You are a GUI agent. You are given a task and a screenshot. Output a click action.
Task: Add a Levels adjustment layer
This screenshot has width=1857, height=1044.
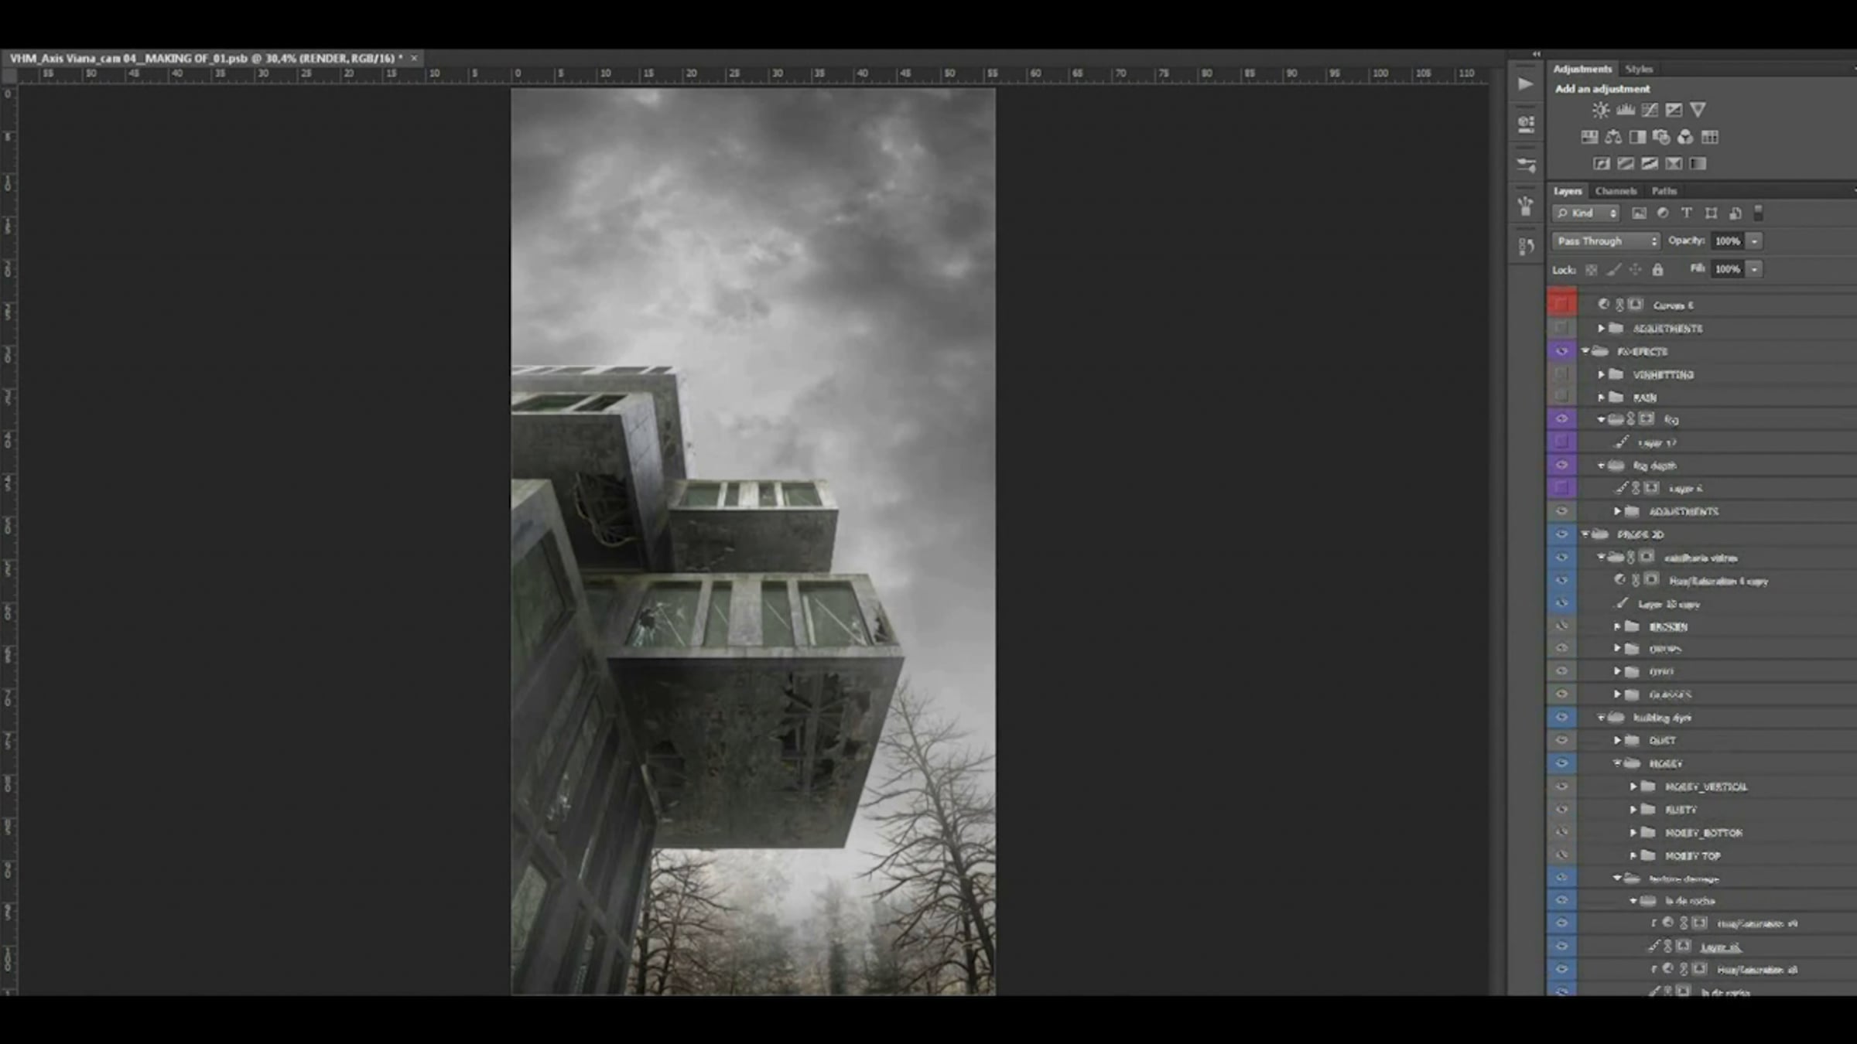pyautogui.click(x=1625, y=110)
